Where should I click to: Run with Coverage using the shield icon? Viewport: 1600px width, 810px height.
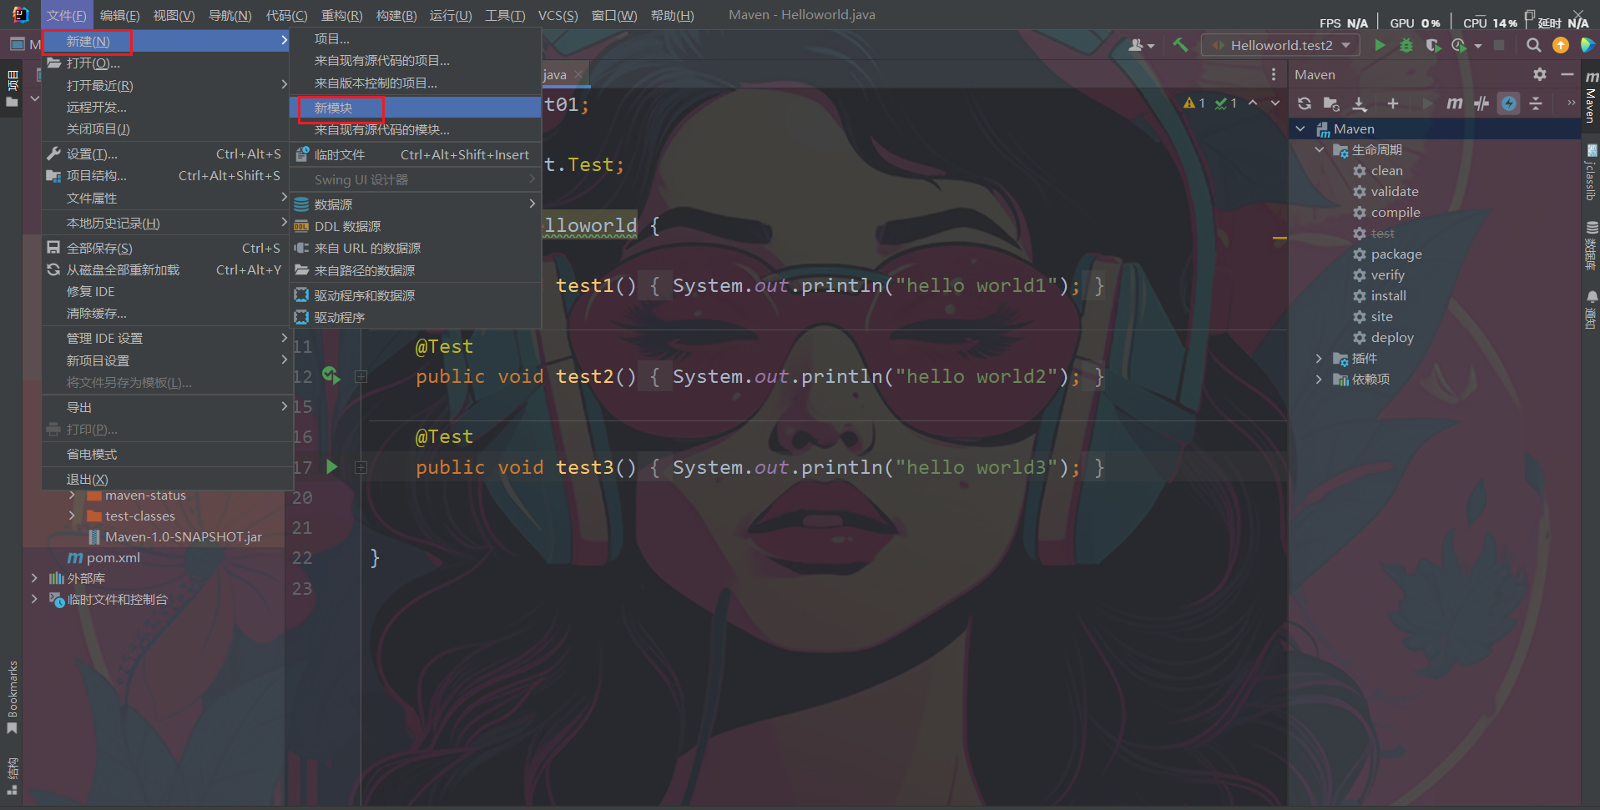pos(1433,45)
